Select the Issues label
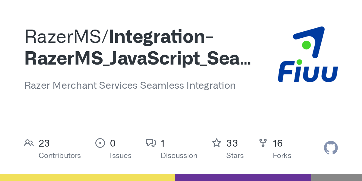The width and height of the screenshot is (362, 181). tap(121, 156)
